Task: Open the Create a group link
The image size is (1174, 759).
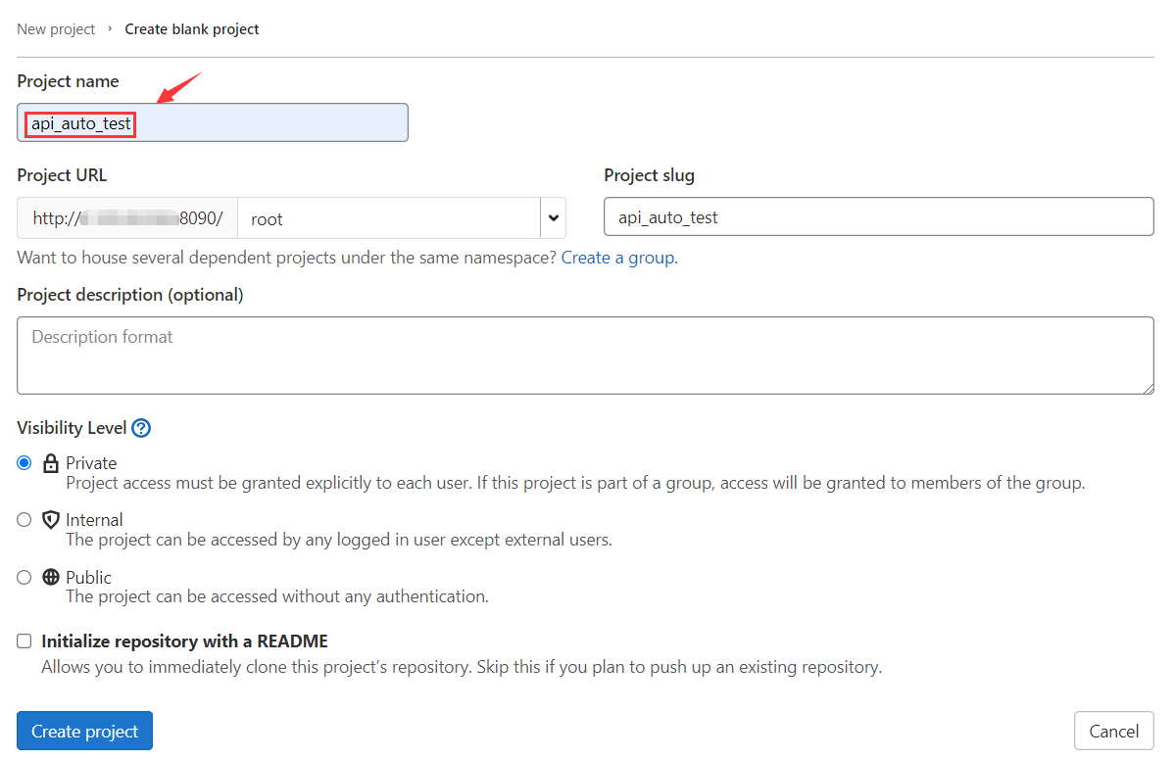Action: tap(617, 258)
